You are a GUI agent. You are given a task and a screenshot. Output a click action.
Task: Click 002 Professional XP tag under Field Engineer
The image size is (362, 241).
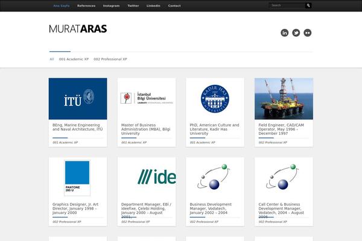[273, 143]
